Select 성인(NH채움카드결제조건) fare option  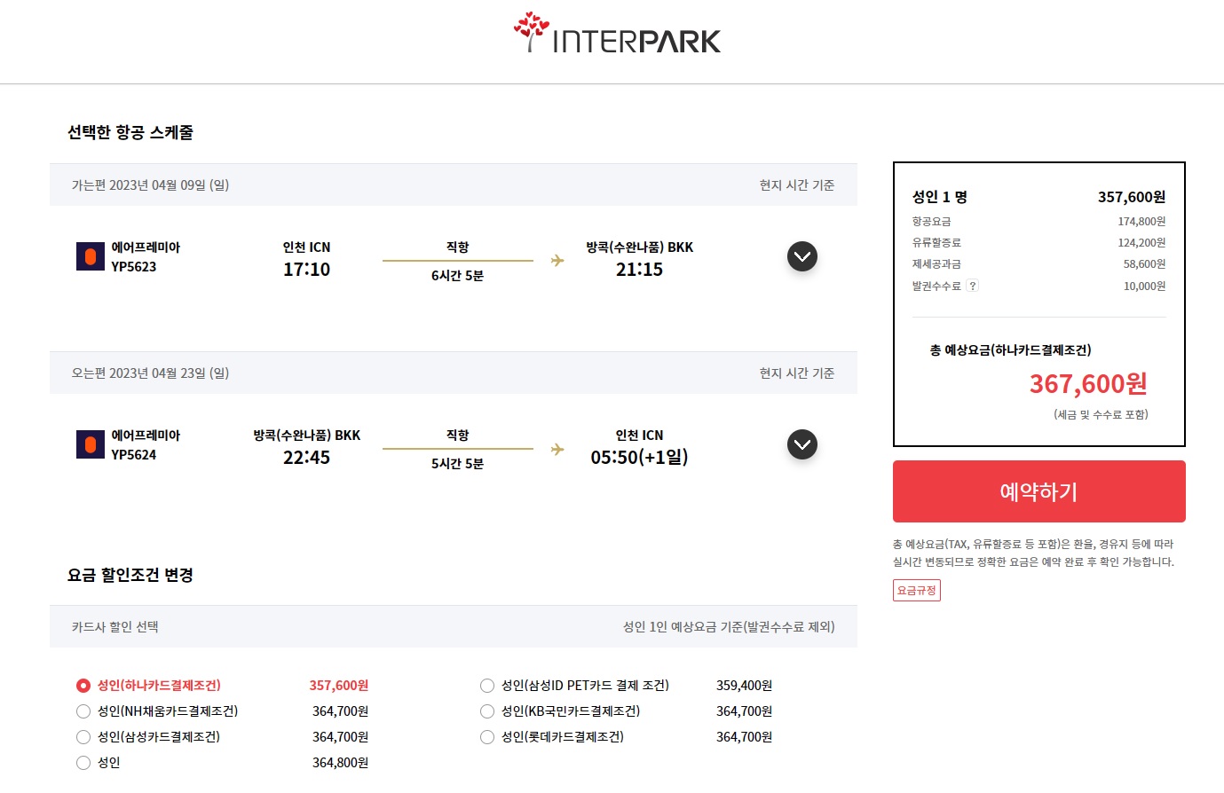pos(83,711)
